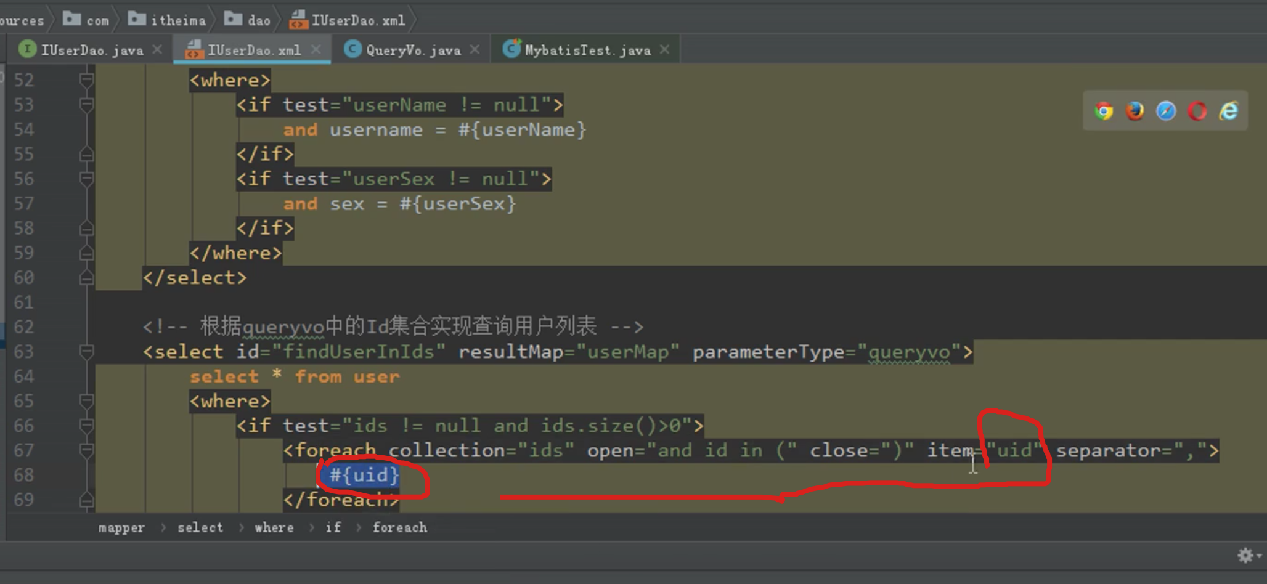
Task: Collapse the where block at line 52
Action: point(86,80)
